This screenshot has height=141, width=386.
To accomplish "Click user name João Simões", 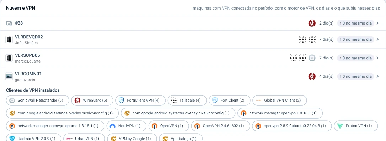I will tap(26, 43).
